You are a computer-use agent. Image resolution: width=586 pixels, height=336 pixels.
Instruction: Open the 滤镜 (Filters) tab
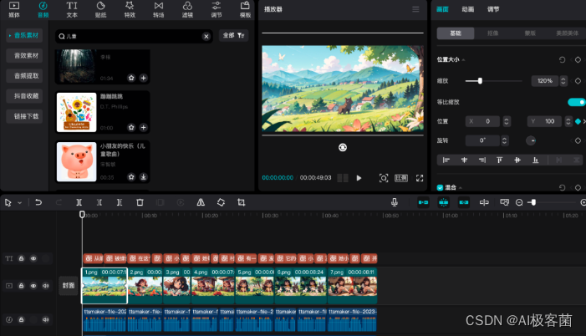187,10
